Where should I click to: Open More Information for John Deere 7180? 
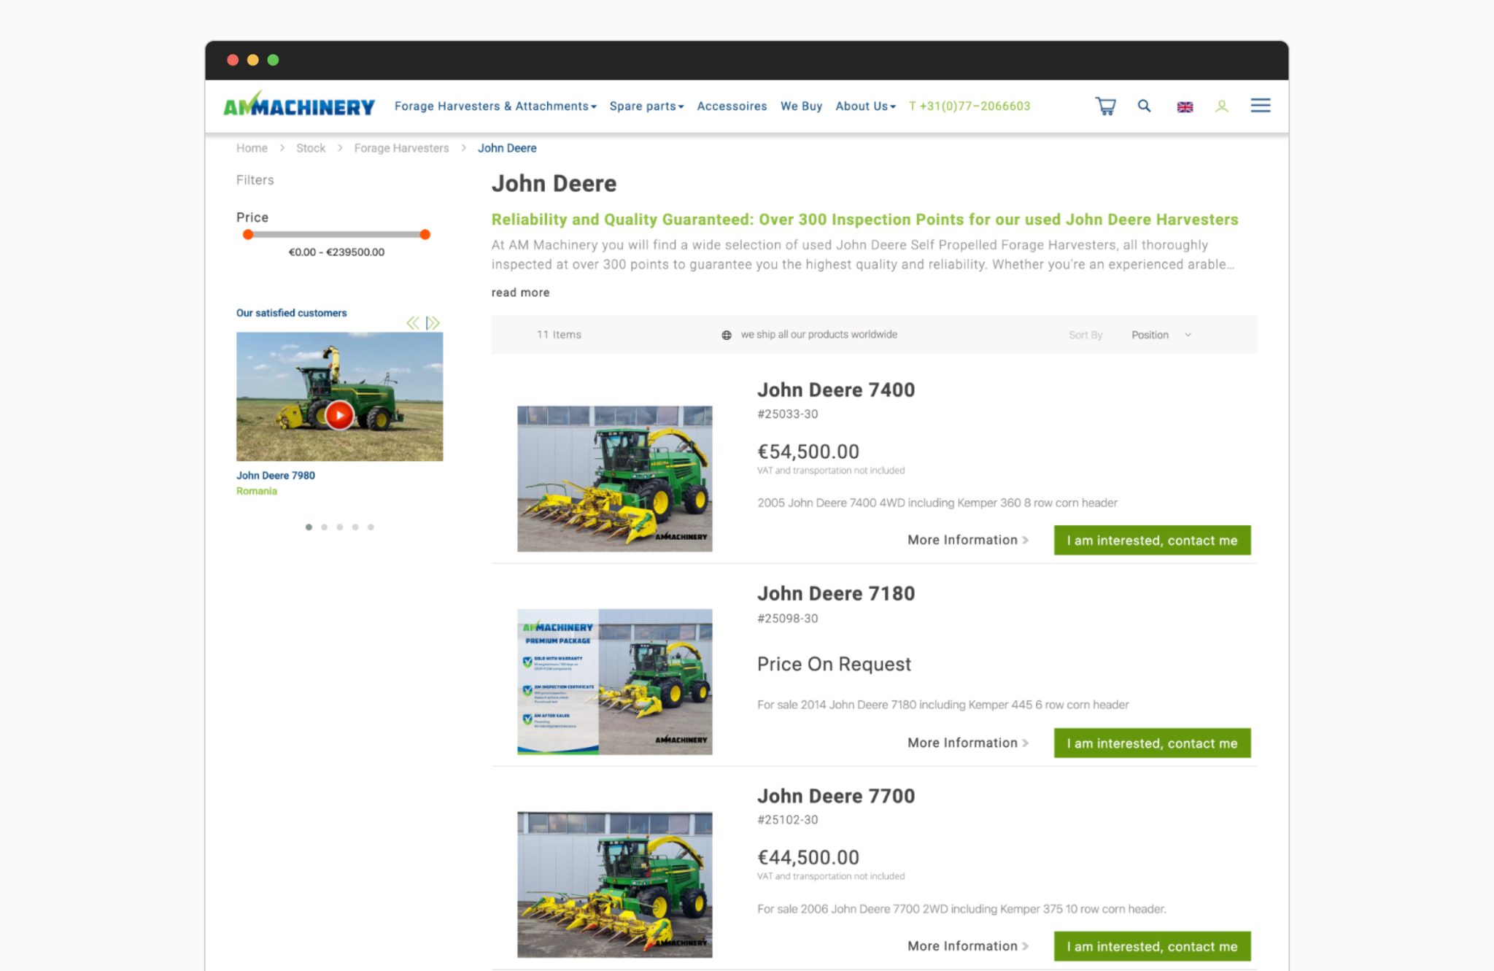[968, 743]
